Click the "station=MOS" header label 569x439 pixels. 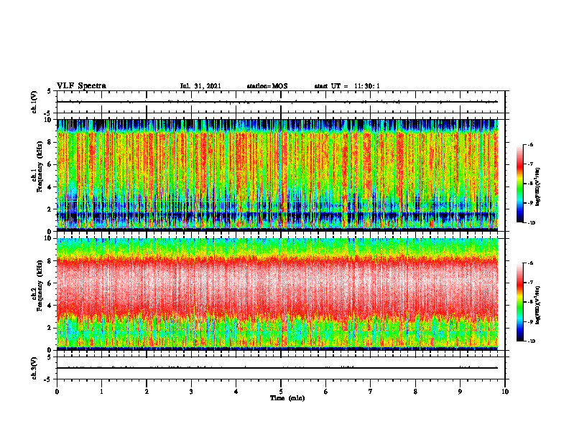click(267, 86)
